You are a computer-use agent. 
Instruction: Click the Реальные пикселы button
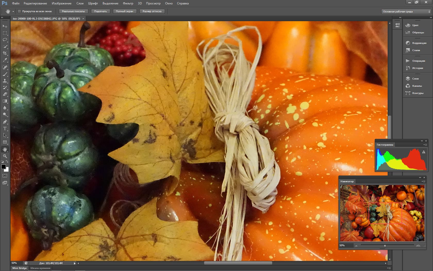(x=73, y=11)
